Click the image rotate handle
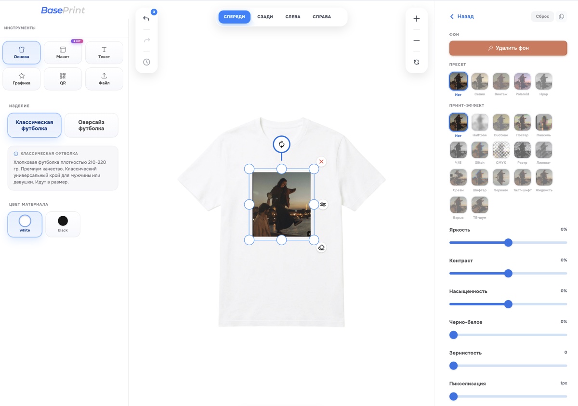Viewport: 578px width, 406px height. click(282, 144)
